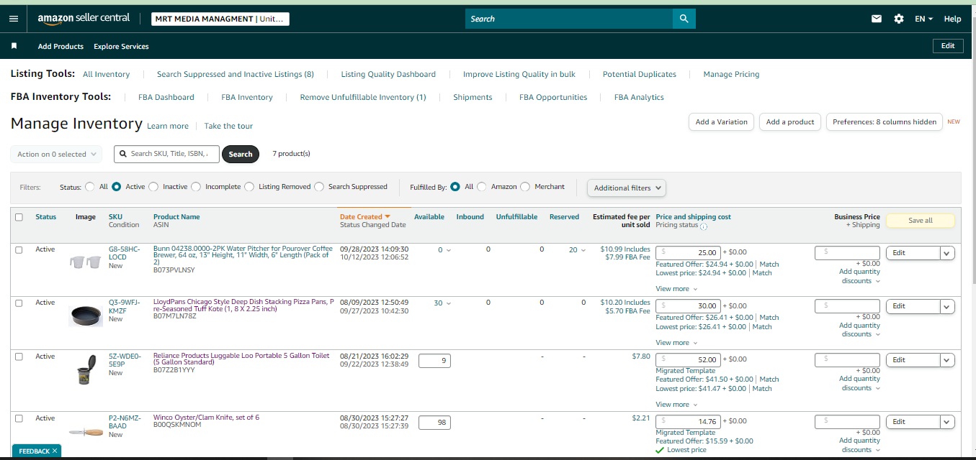Open Search Suppressed and Inactive Listings (8)
Image resolution: width=976 pixels, height=460 pixels.
coord(236,74)
